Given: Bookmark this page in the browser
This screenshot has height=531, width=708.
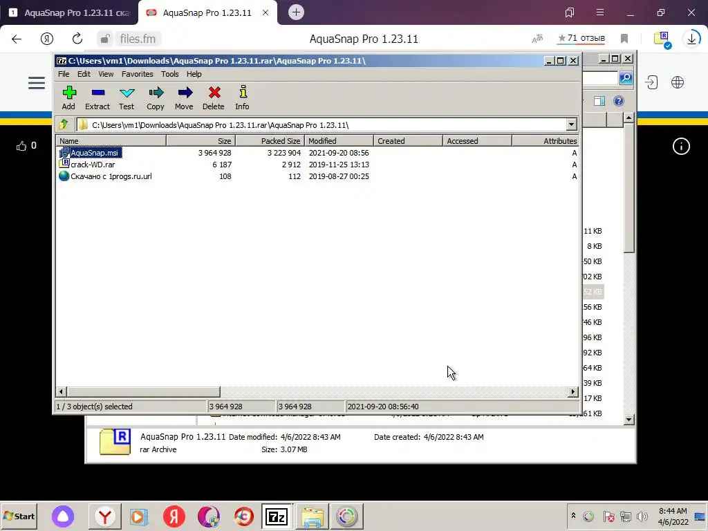Looking at the screenshot, I should coord(624,39).
